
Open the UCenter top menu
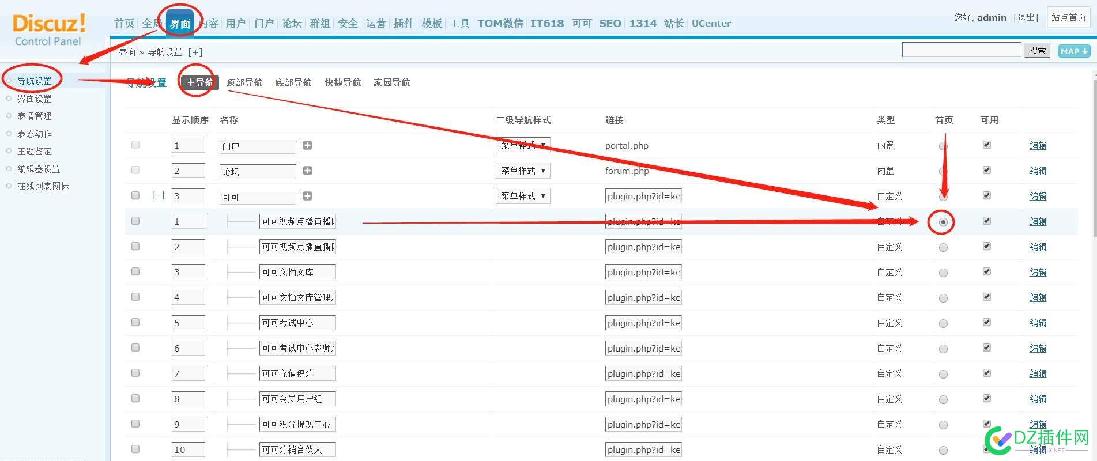pos(711,24)
